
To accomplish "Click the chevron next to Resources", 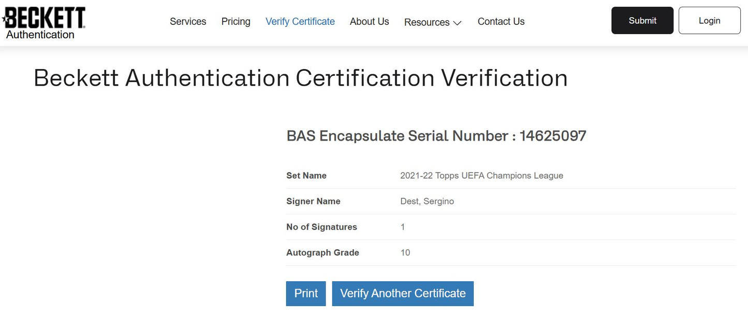I will pos(457,23).
